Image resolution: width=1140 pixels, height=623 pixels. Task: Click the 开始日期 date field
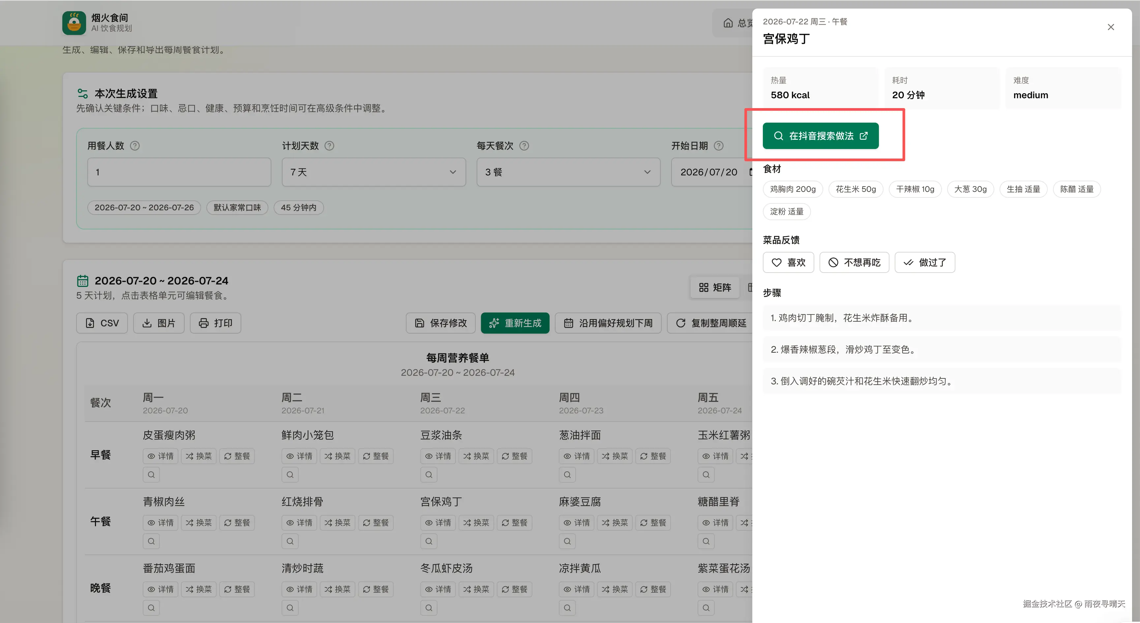pos(712,172)
